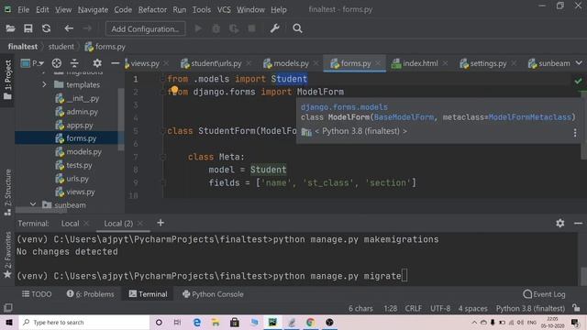Show hidden editor tabs dropdown arrow

579,63
